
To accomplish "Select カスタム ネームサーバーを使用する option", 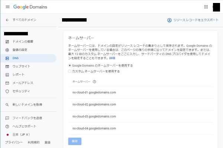I will [x=70, y=71].
